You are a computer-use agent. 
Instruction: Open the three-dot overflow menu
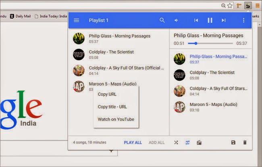[243, 20]
